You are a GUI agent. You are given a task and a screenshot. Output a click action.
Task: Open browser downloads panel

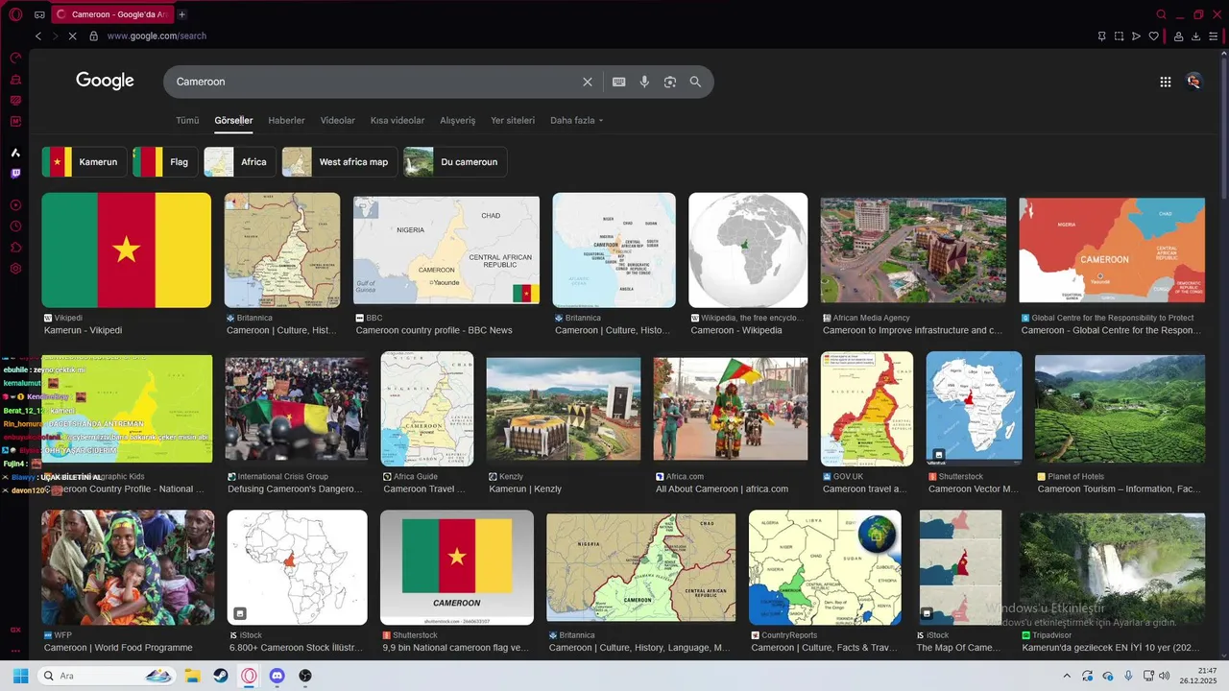tap(1195, 36)
